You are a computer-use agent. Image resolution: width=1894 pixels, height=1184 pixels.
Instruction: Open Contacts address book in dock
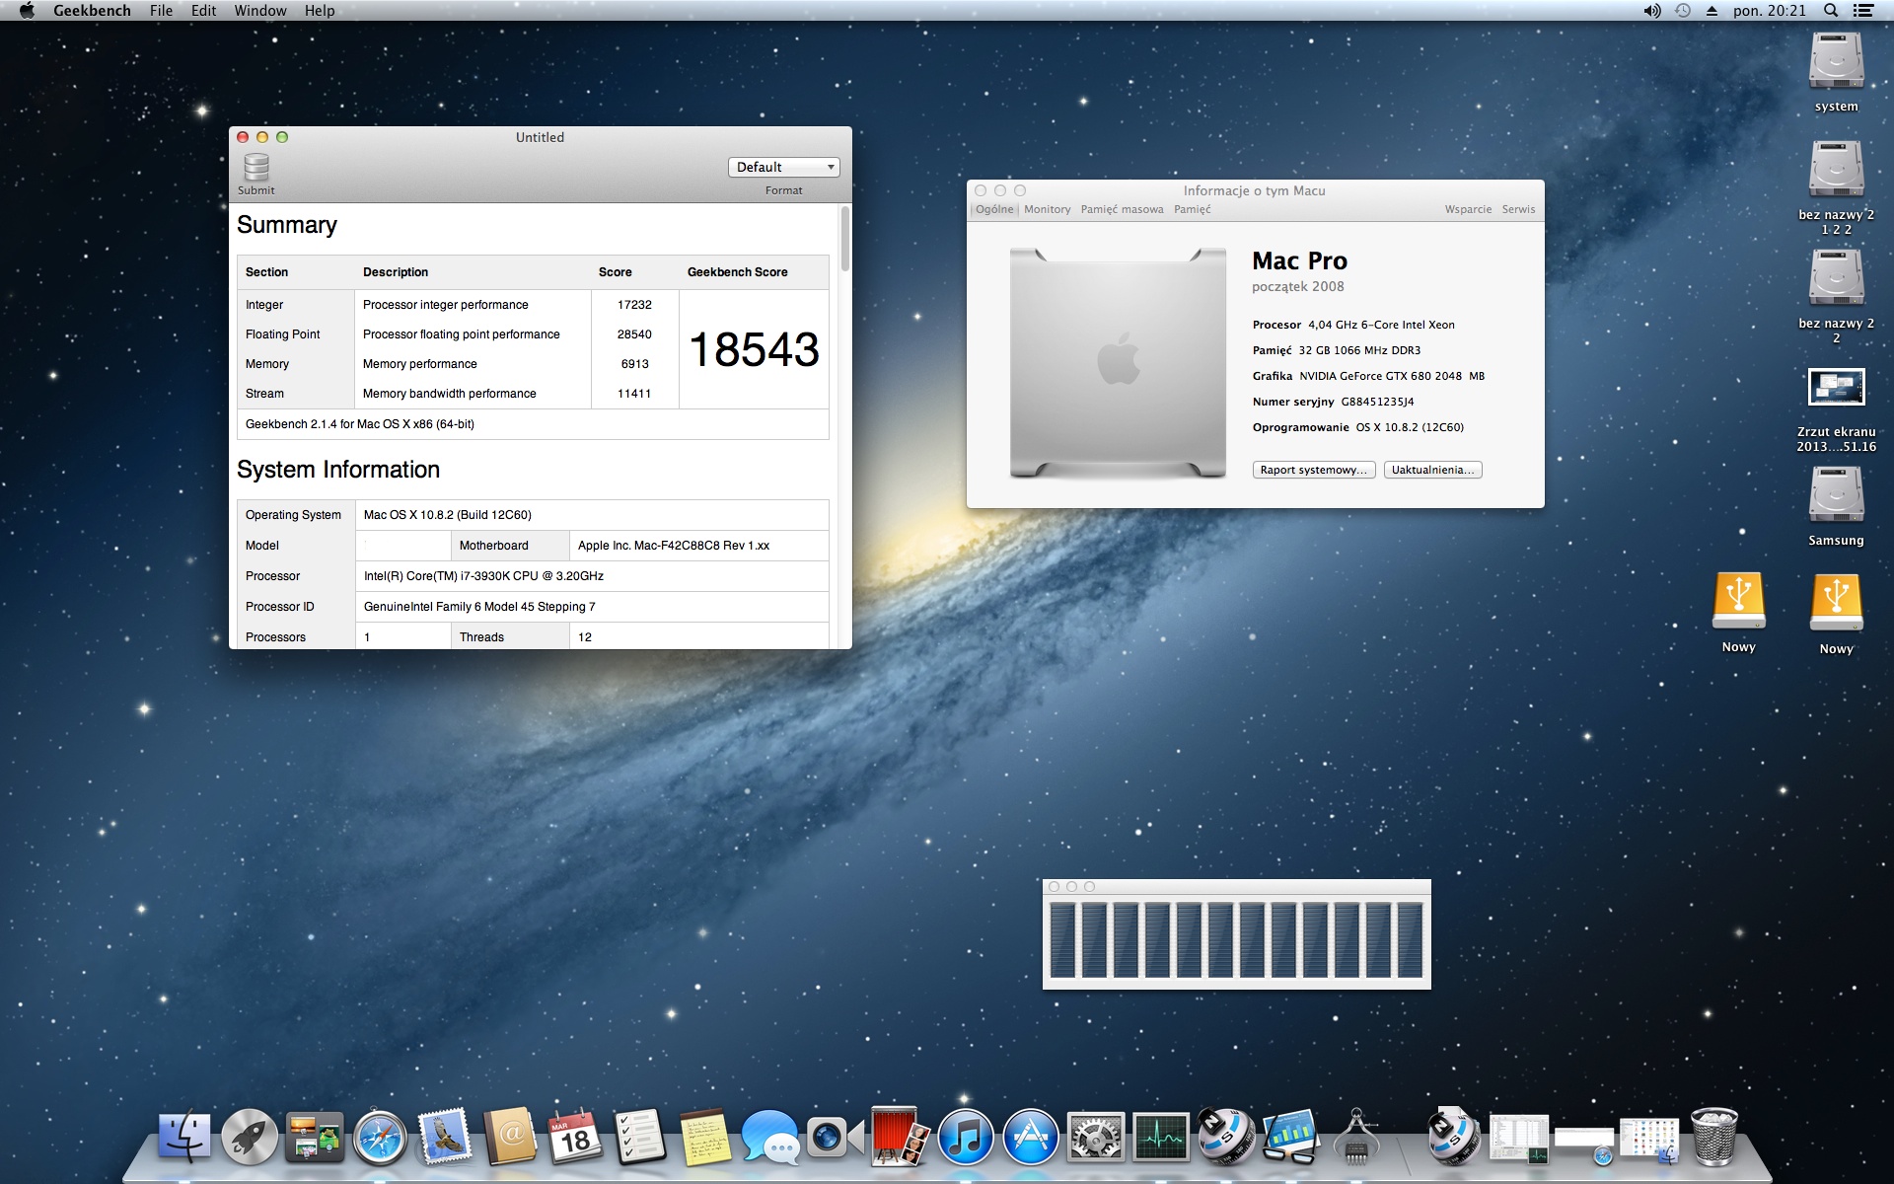point(510,1138)
